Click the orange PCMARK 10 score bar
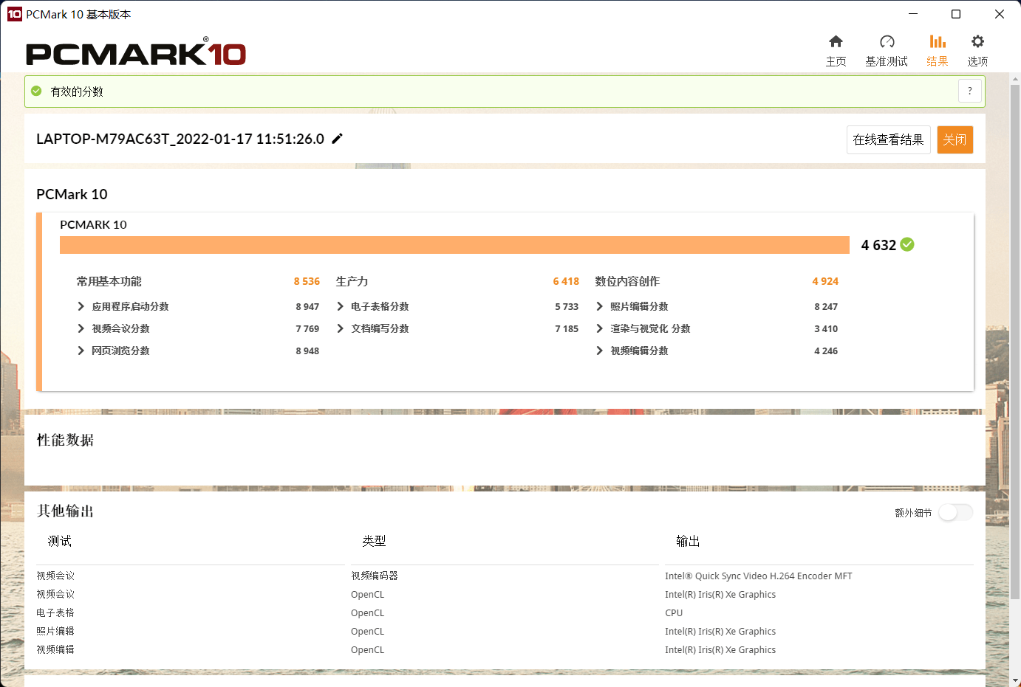The image size is (1021, 687). [455, 244]
